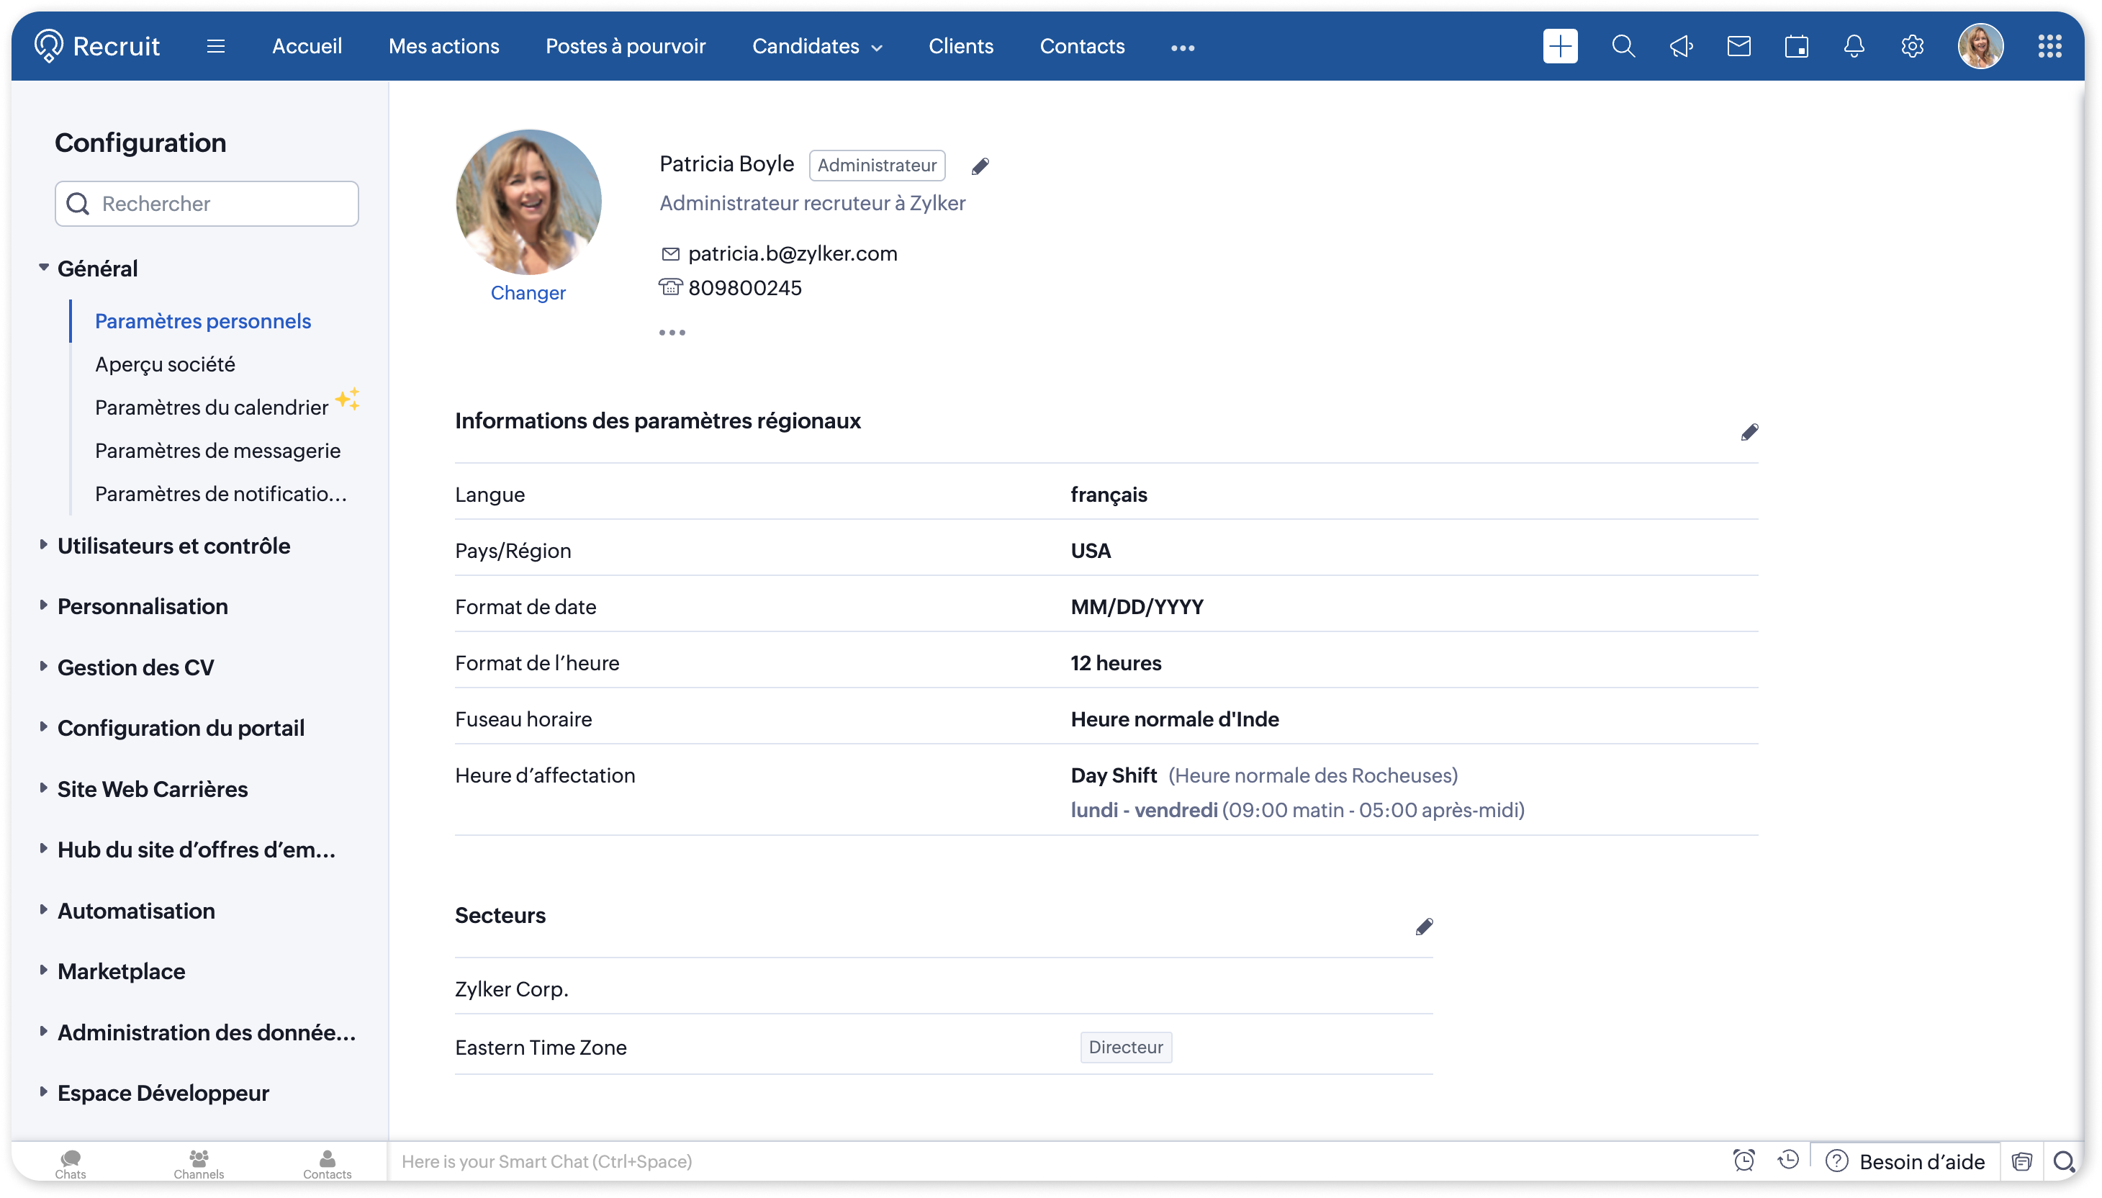
Task: Collapse the Général section
Action: tap(96, 269)
